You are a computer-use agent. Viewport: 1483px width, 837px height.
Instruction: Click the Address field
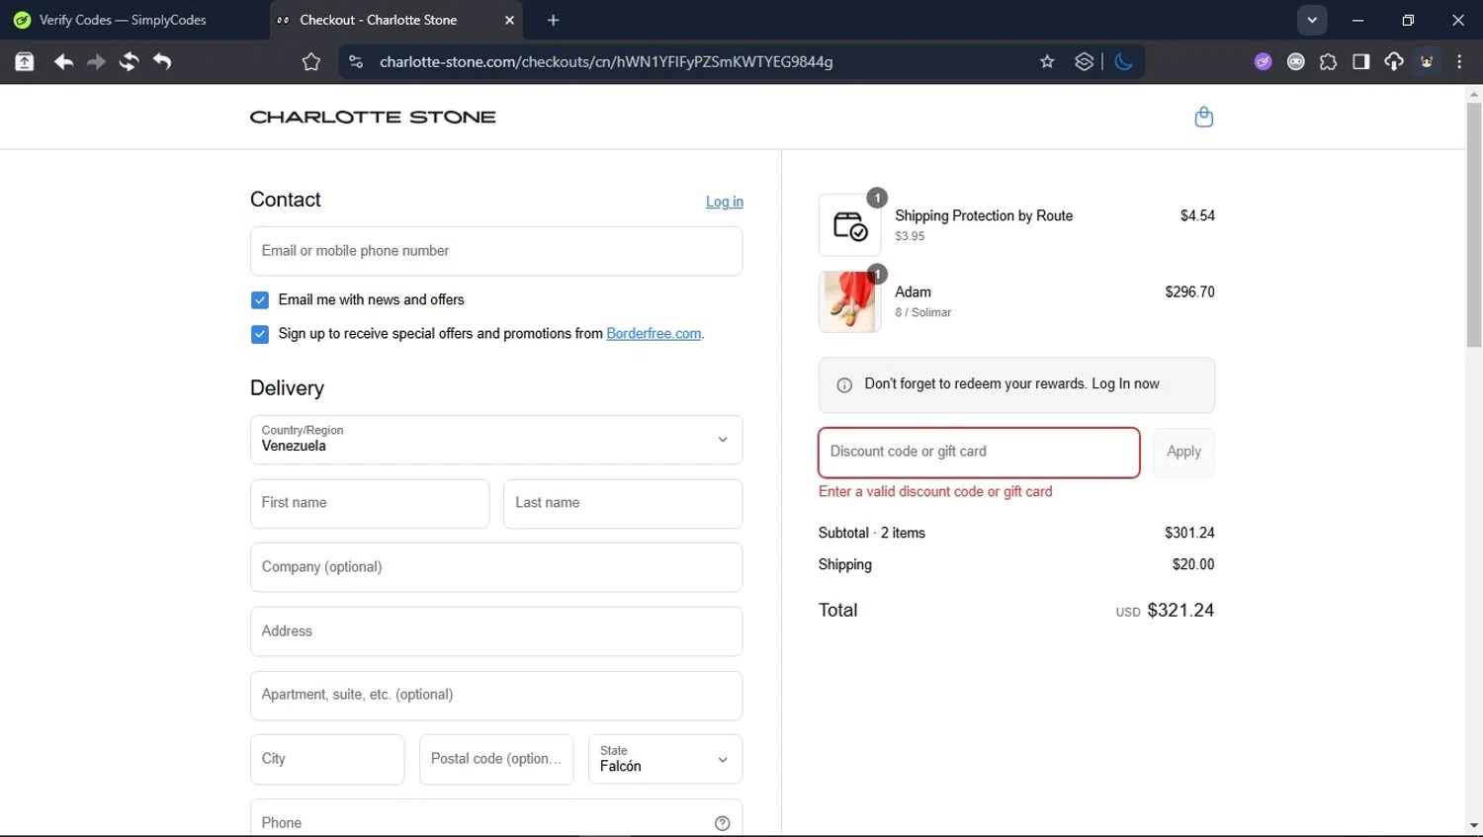click(496, 631)
